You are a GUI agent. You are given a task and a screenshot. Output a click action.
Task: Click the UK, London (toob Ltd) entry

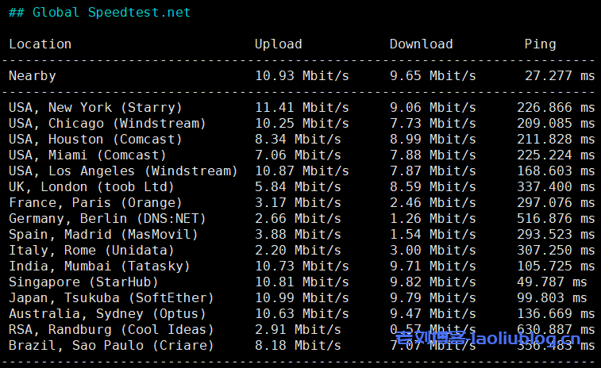tap(91, 186)
